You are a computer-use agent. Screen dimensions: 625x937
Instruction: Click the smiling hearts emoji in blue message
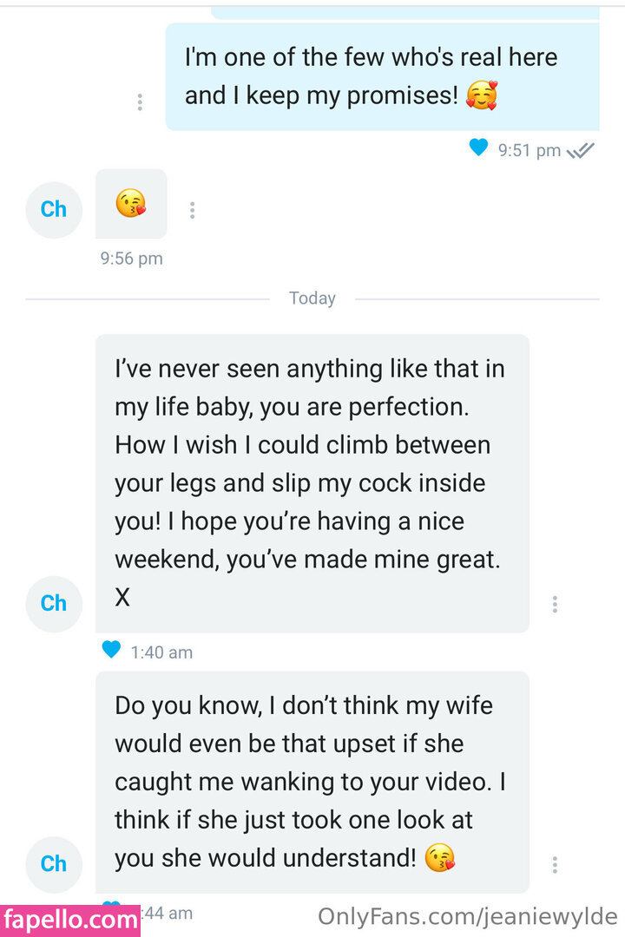point(481,95)
